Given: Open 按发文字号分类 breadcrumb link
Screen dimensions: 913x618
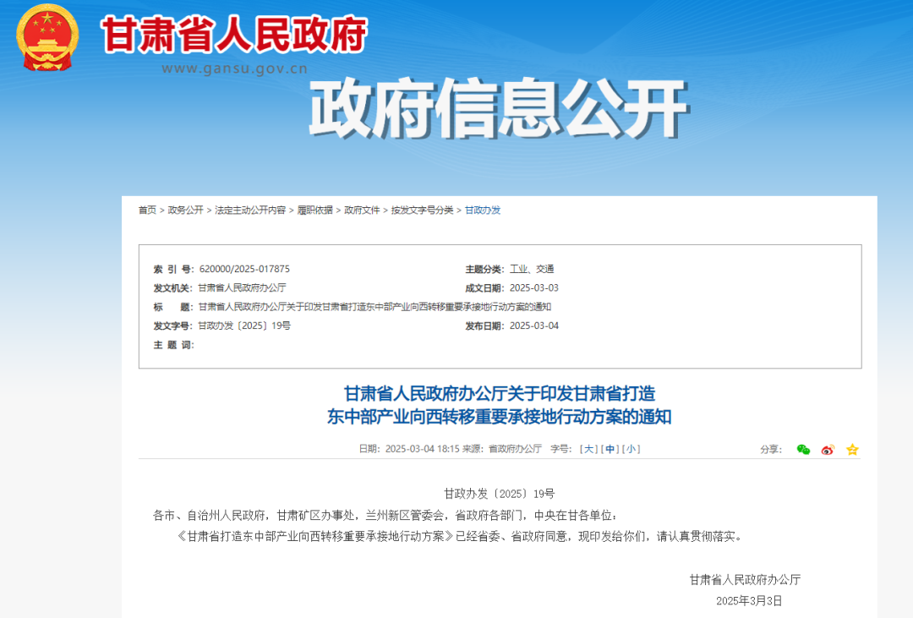Looking at the screenshot, I should click(x=422, y=211).
